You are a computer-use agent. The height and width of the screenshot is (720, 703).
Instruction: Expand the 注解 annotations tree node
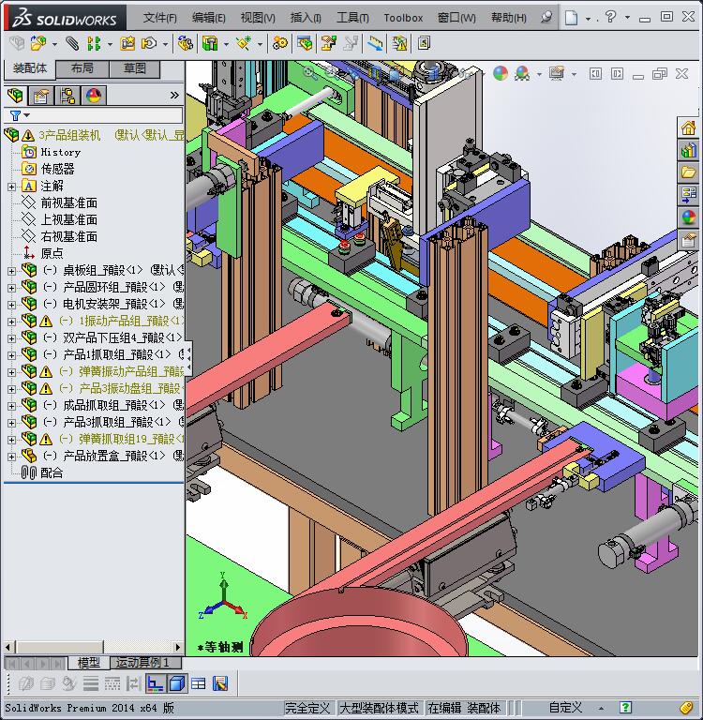coord(11,187)
